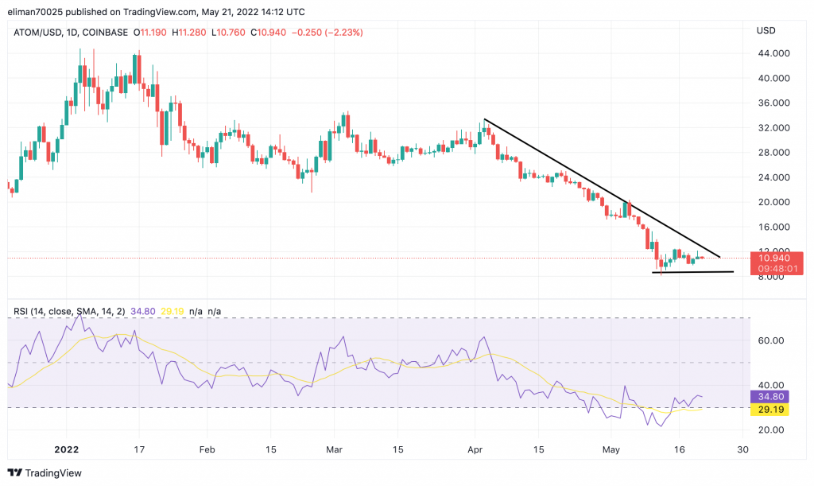The height and width of the screenshot is (486, 814).
Task: Click the low value L10.760
Action: (228, 32)
